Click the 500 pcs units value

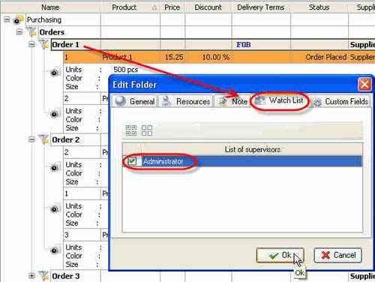126,70
